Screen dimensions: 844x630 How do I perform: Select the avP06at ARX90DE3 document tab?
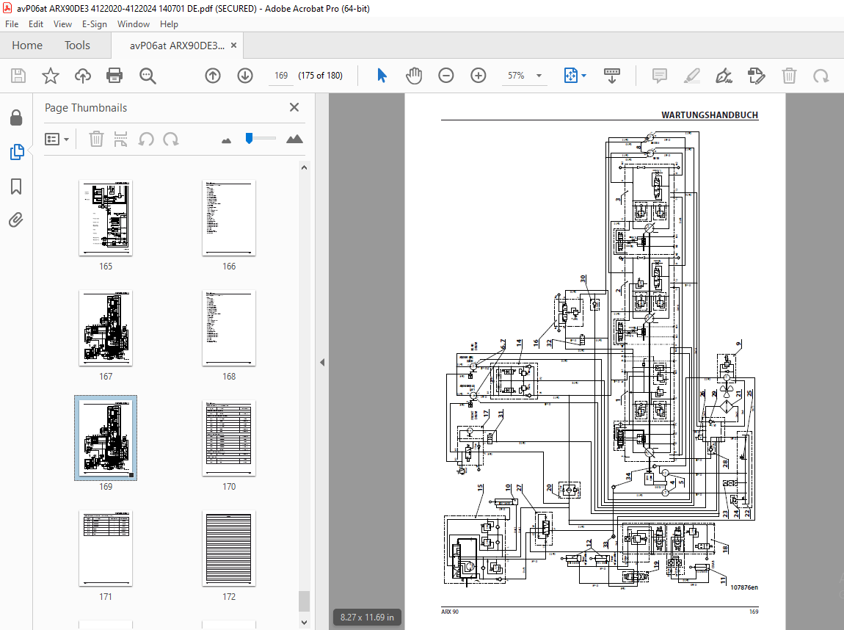pyautogui.click(x=177, y=46)
